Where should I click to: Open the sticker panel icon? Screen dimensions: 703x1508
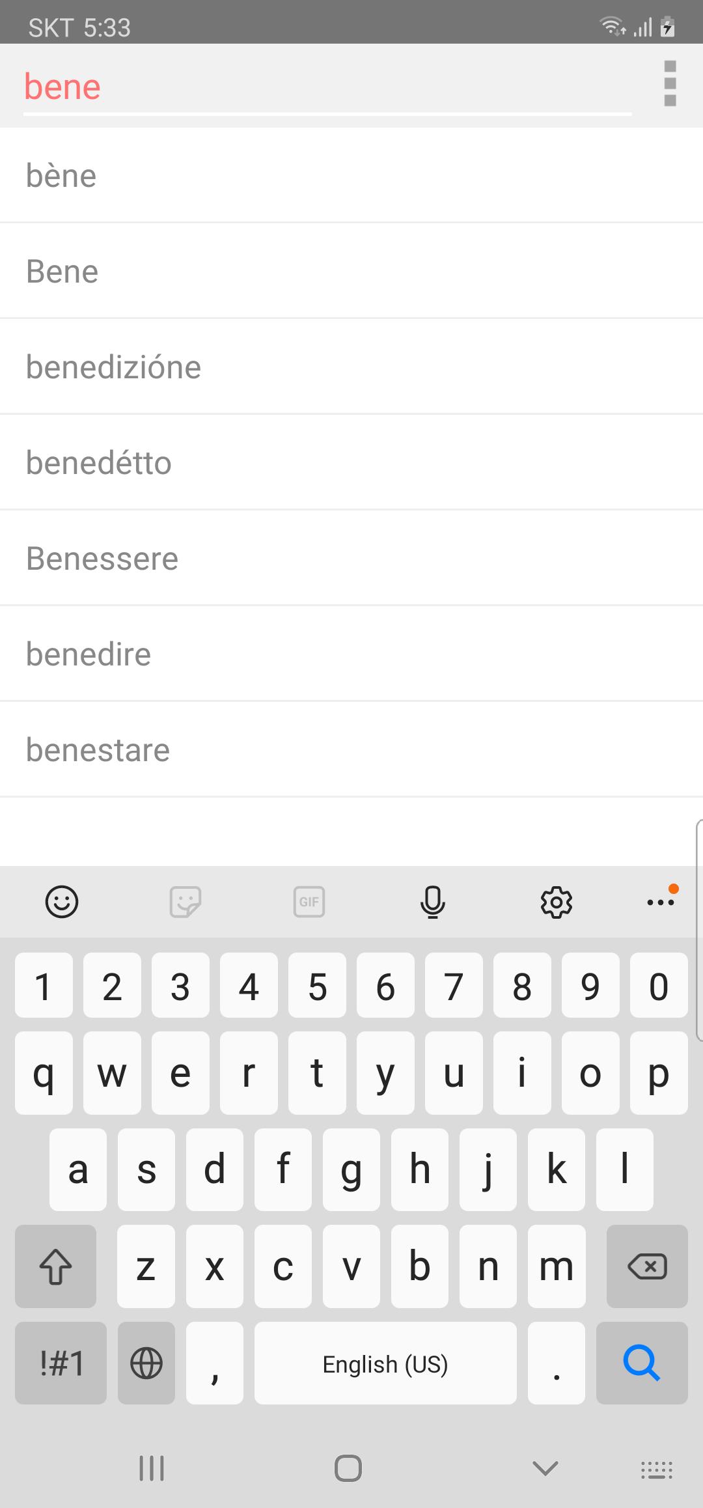(186, 902)
